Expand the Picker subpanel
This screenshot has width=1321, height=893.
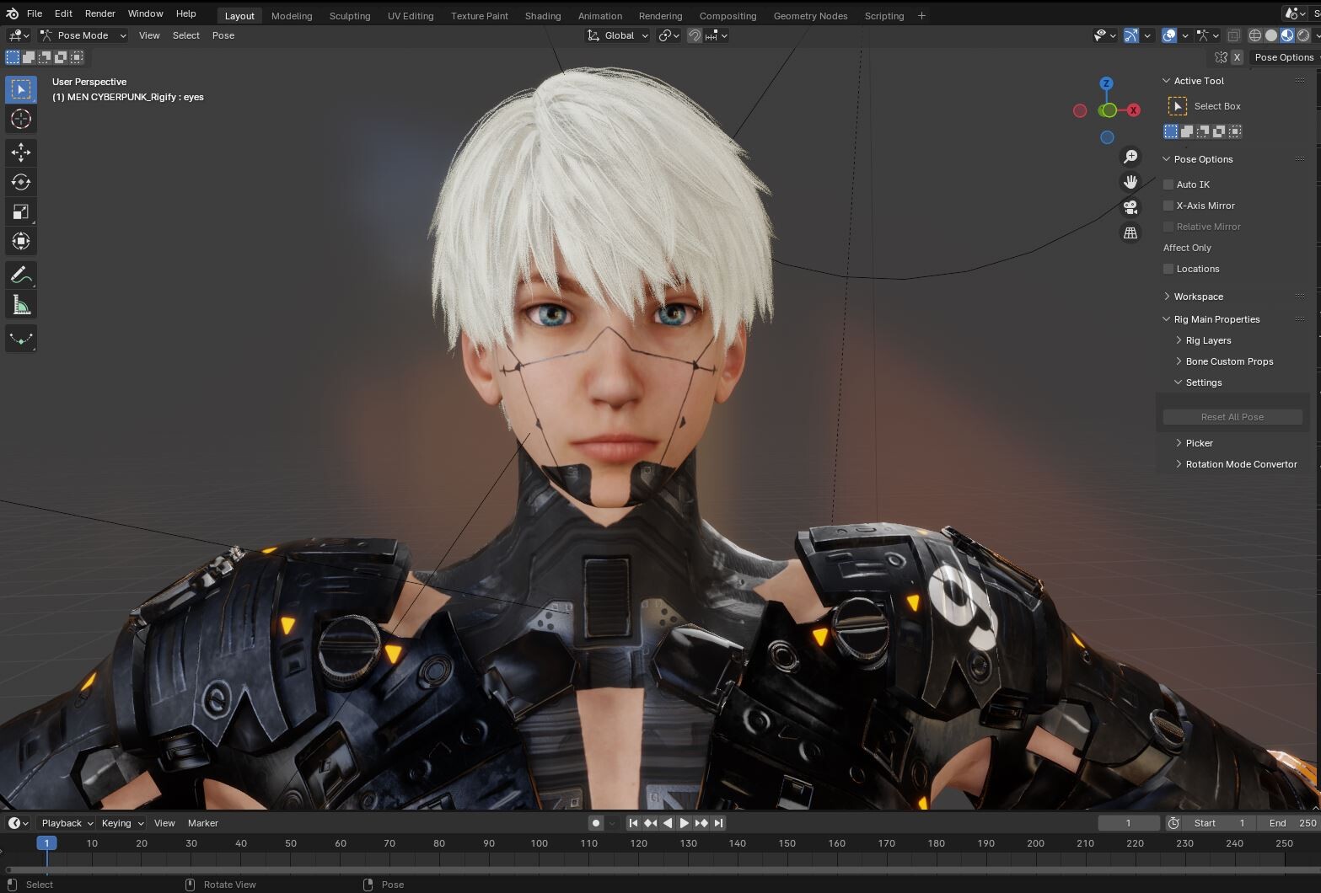coord(1199,443)
